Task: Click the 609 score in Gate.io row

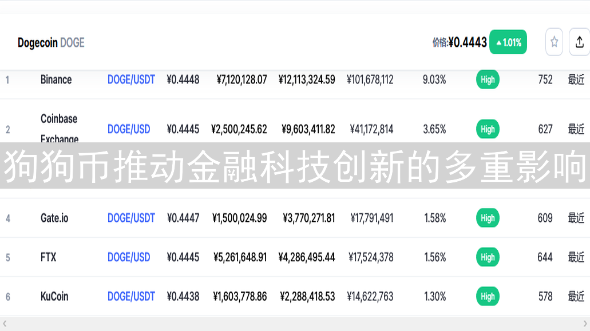Action: coord(545,218)
